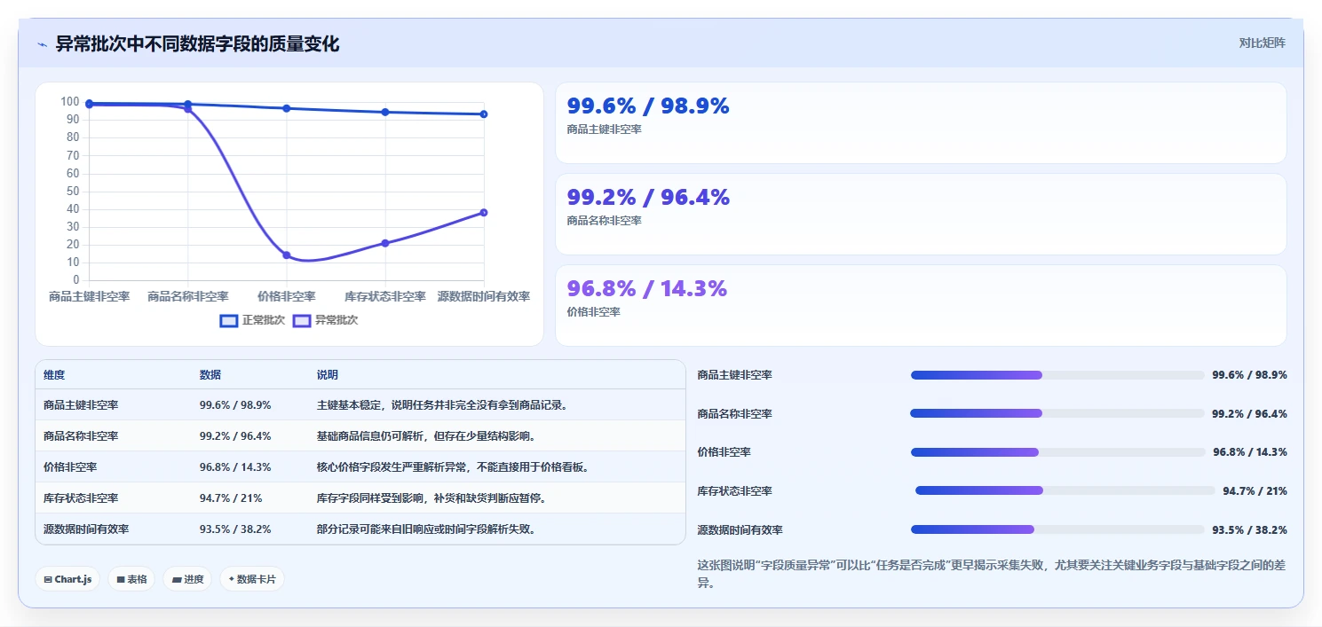Open the 96.8% / 14.3% data card
The height and width of the screenshot is (627, 1322).
point(921,305)
